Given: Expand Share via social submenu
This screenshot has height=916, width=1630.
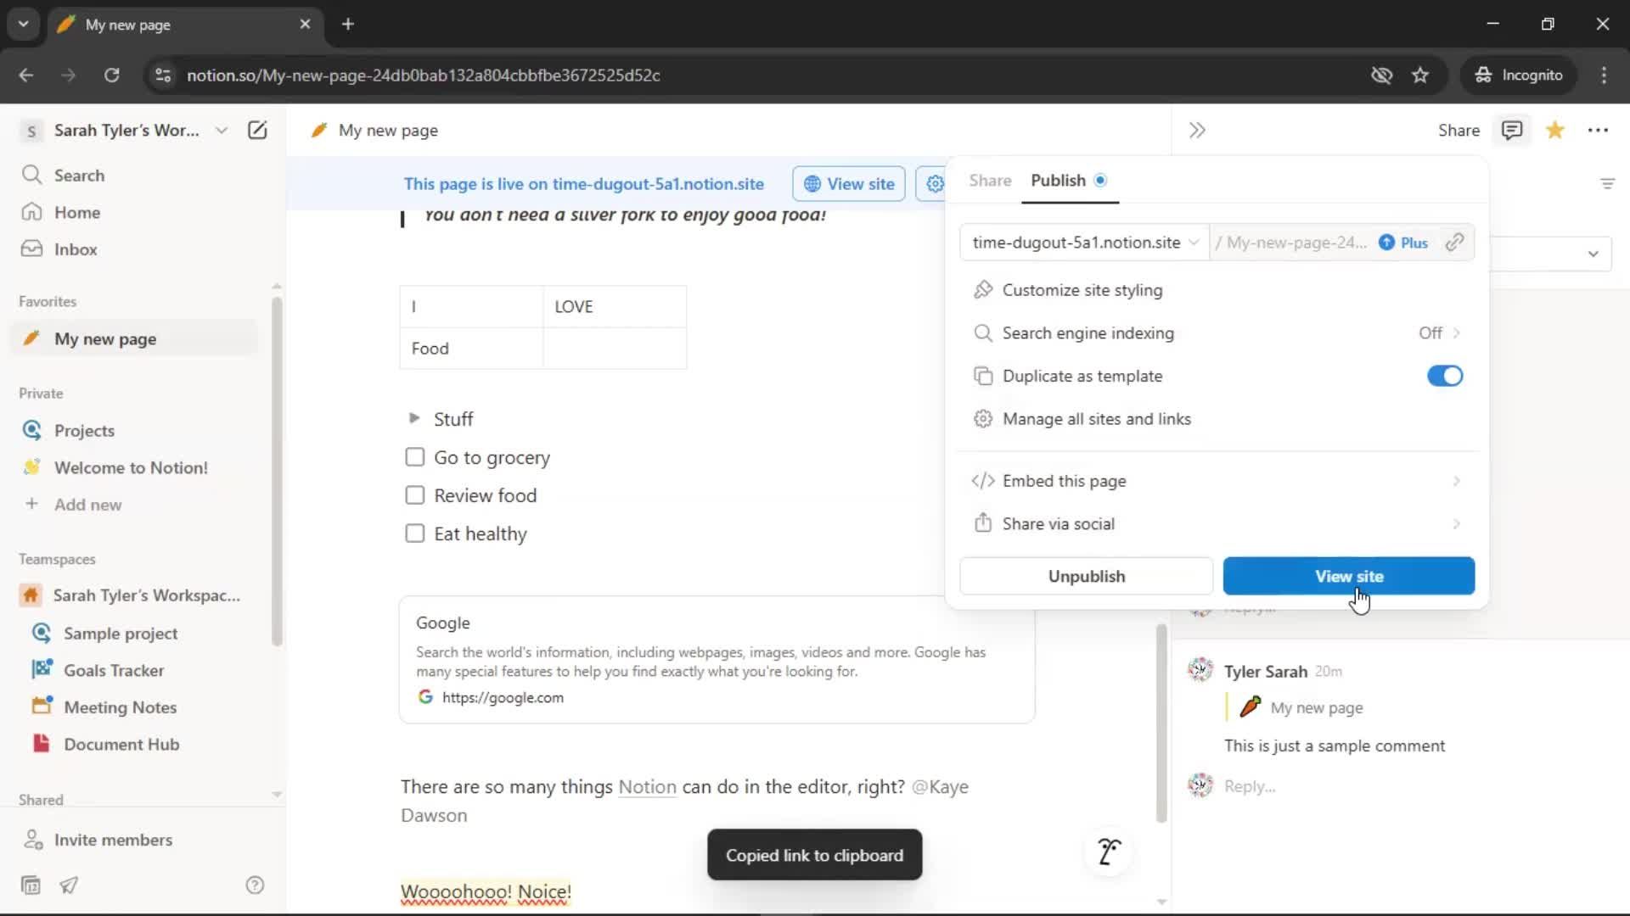Looking at the screenshot, I should pyautogui.click(x=1218, y=524).
